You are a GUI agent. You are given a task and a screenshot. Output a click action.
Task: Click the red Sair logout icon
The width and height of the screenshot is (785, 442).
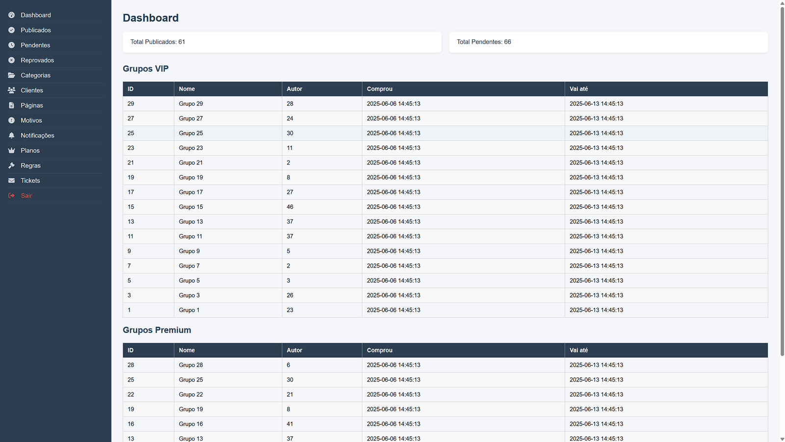[12, 195]
